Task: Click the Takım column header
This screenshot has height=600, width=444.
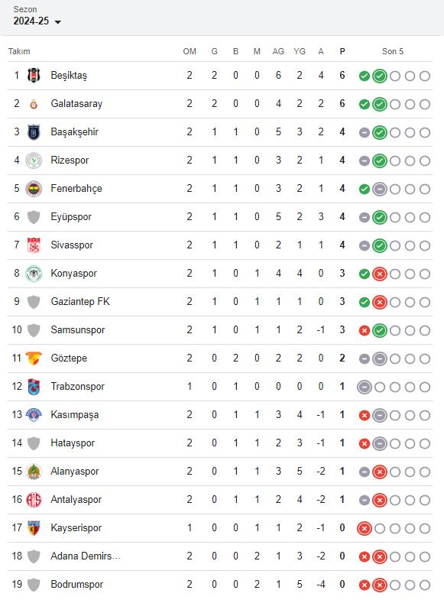Action: 19,51
